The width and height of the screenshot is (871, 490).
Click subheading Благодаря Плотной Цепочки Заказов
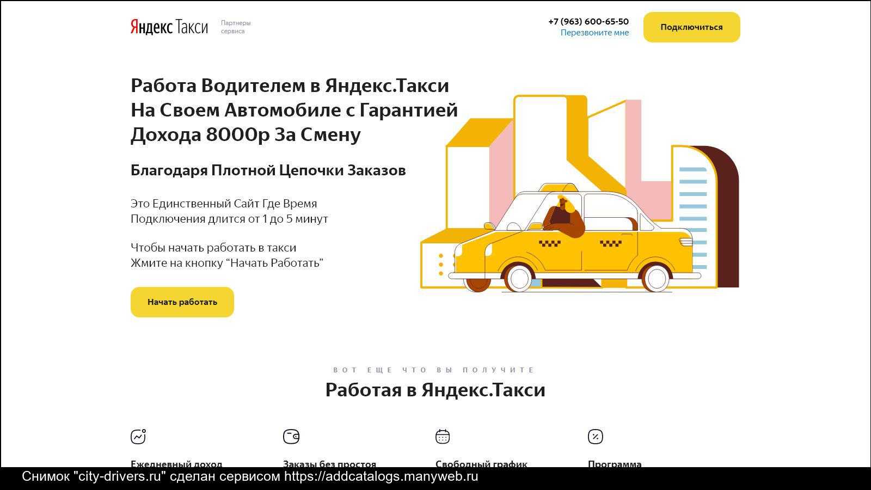(268, 170)
